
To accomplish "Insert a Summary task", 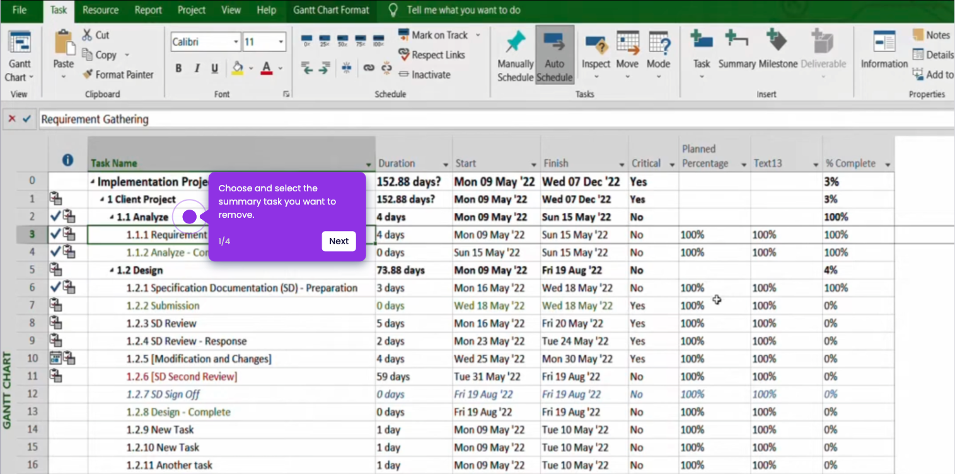I will click(x=737, y=50).
